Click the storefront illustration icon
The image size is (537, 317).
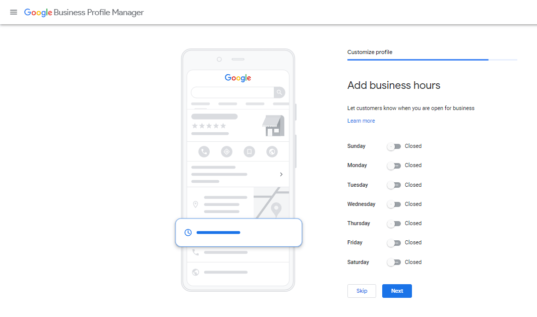[x=273, y=126]
